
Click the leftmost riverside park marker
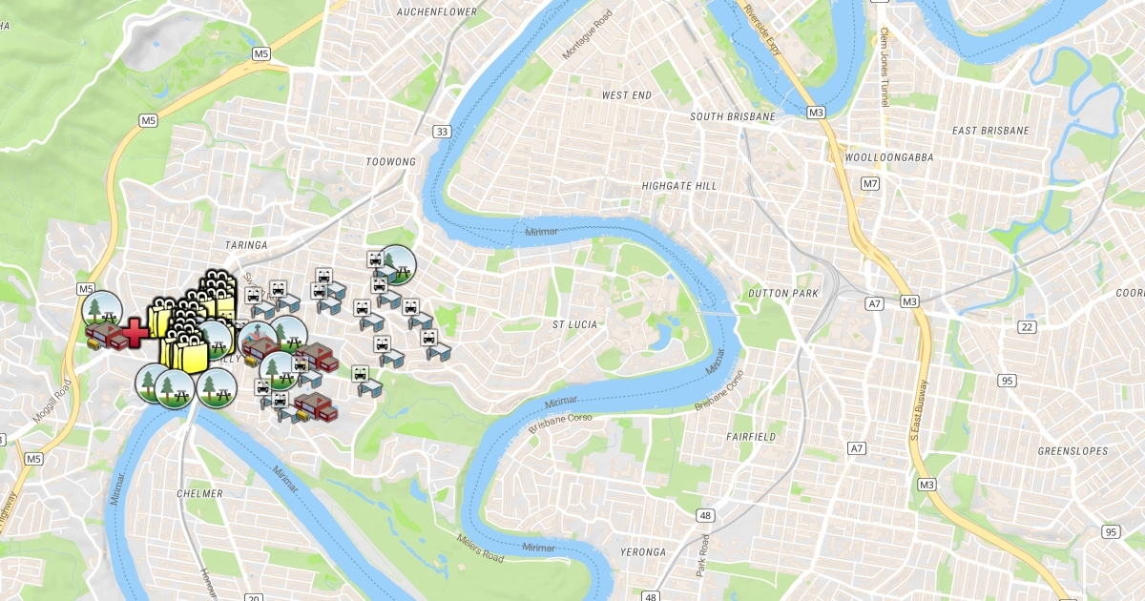coord(150,383)
